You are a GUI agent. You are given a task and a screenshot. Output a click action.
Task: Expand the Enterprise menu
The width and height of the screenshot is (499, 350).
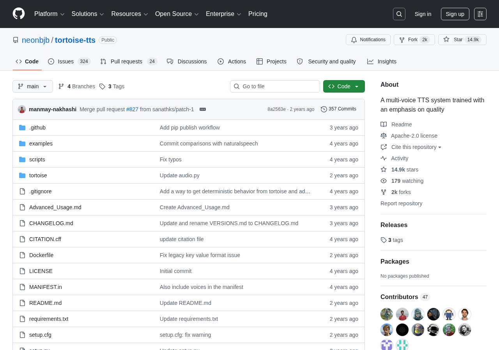[x=224, y=14]
